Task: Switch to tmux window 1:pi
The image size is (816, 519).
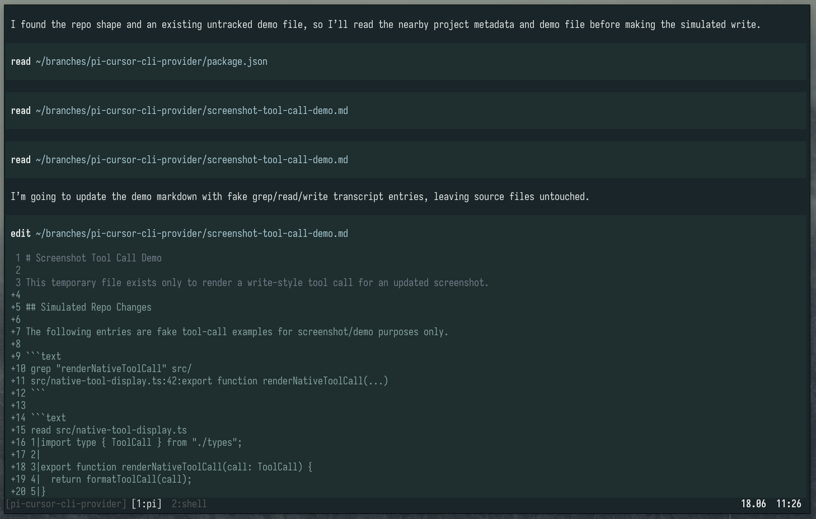Action: click(147, 504)
